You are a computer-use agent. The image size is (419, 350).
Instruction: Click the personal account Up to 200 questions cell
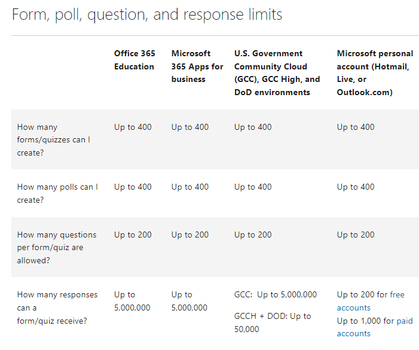[x=356, y=235]
